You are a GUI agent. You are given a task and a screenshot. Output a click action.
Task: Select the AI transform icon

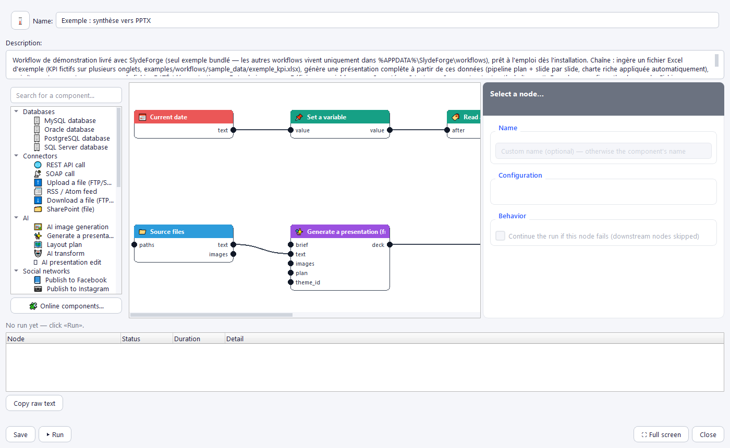(38, 254)
